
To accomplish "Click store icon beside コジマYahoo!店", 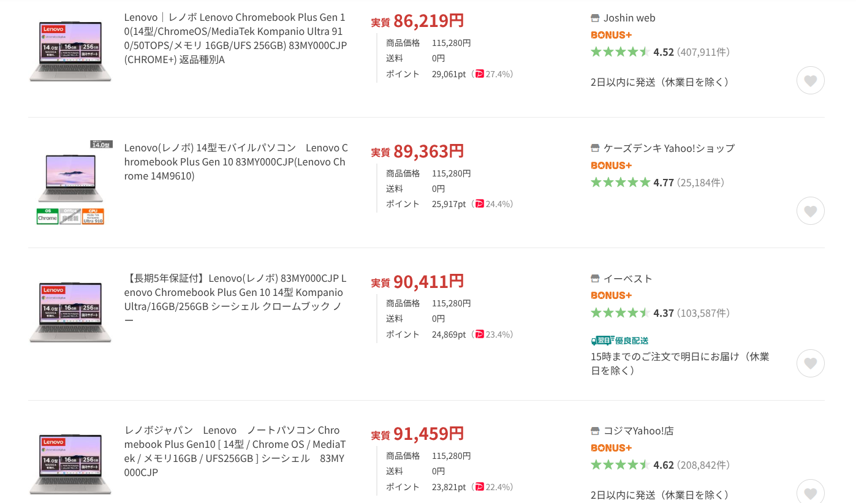I will (595, 431).
